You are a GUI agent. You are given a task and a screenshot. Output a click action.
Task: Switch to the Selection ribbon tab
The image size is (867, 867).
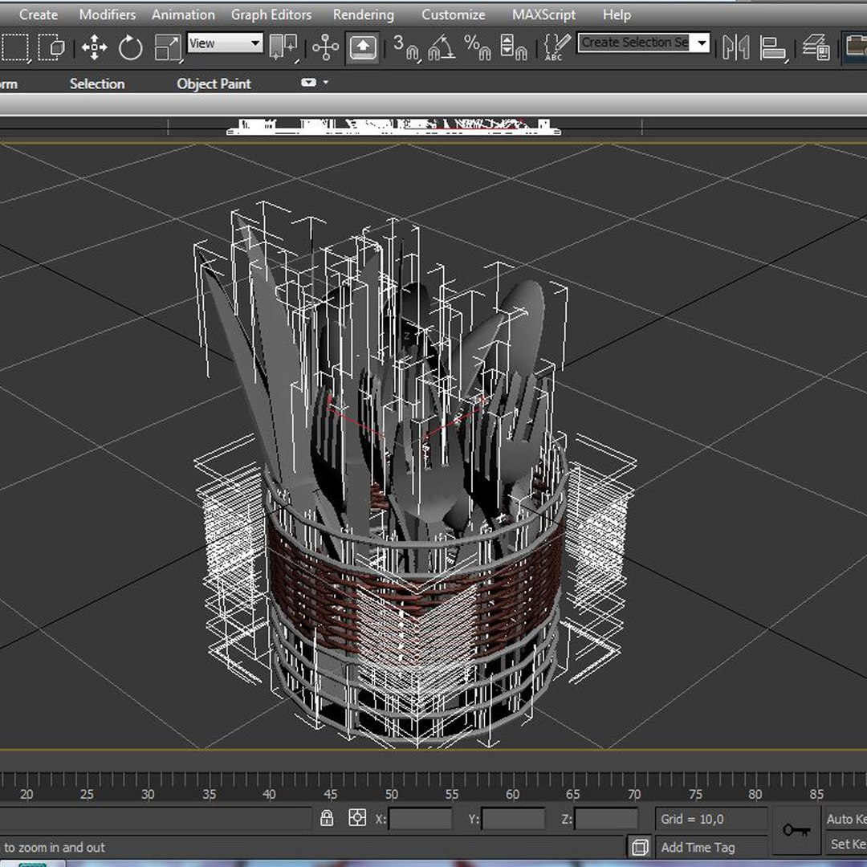pos(97,83)
